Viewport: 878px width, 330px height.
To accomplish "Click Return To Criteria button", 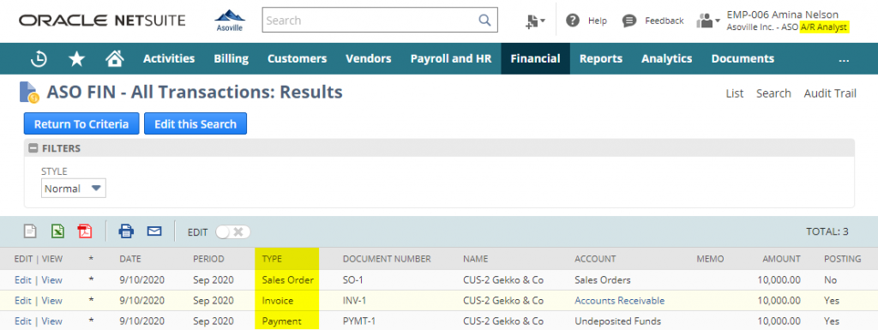I will [x=81, y=123].
